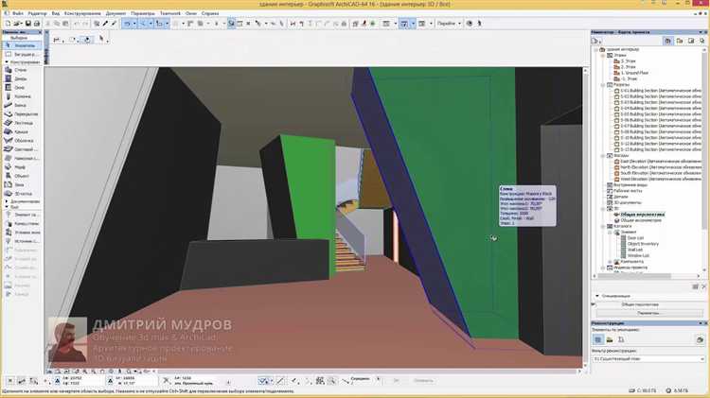Viewport: 710px width, 398px height.
Task: Select the Roof (Крыша) tool
Action: 21,132
